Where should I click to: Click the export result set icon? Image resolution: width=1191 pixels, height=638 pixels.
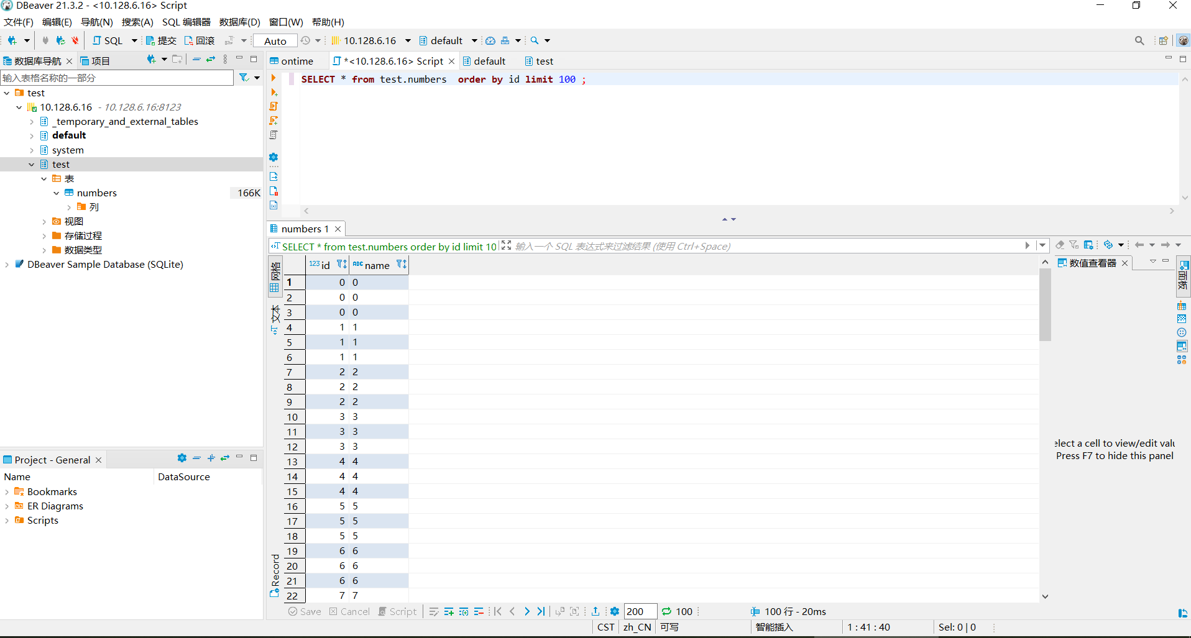(595, 611)
